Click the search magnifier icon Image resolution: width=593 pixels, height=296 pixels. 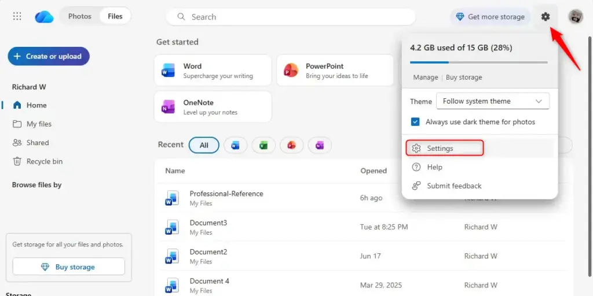click(x=181, y=17)
